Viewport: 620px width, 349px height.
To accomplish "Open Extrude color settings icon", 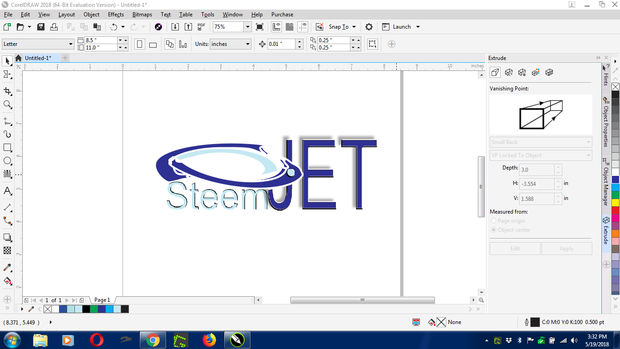I will click(536, 72).
